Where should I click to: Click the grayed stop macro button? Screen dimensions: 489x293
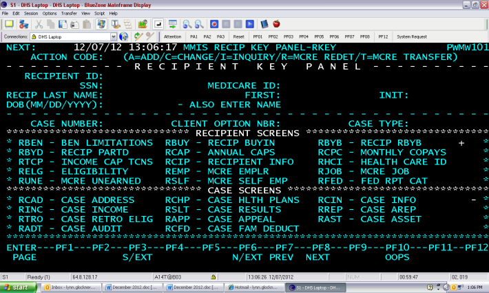(x=226, y=24)
